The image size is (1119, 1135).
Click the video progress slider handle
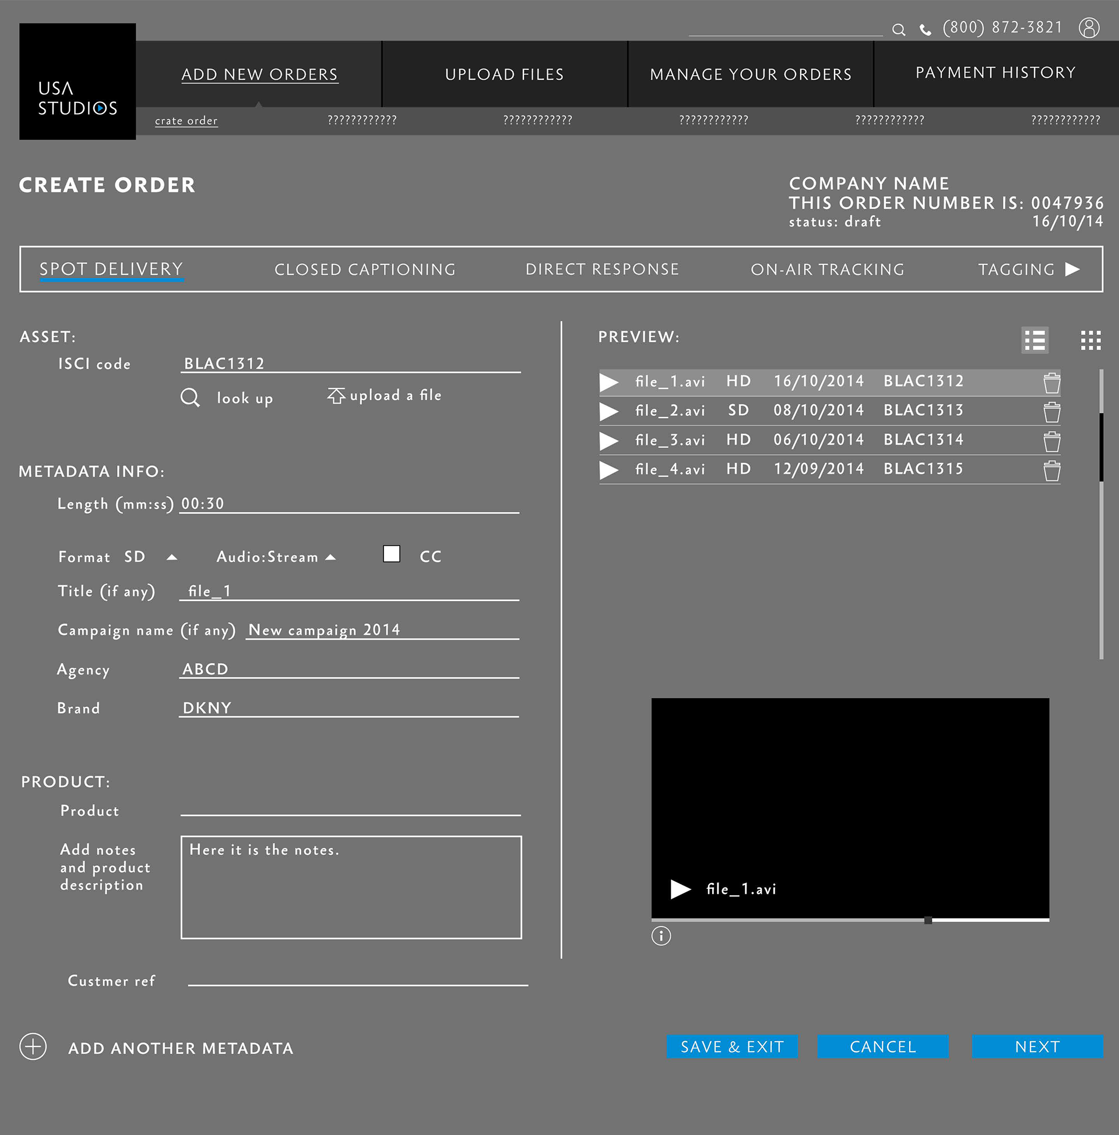[x=928, y=920]
